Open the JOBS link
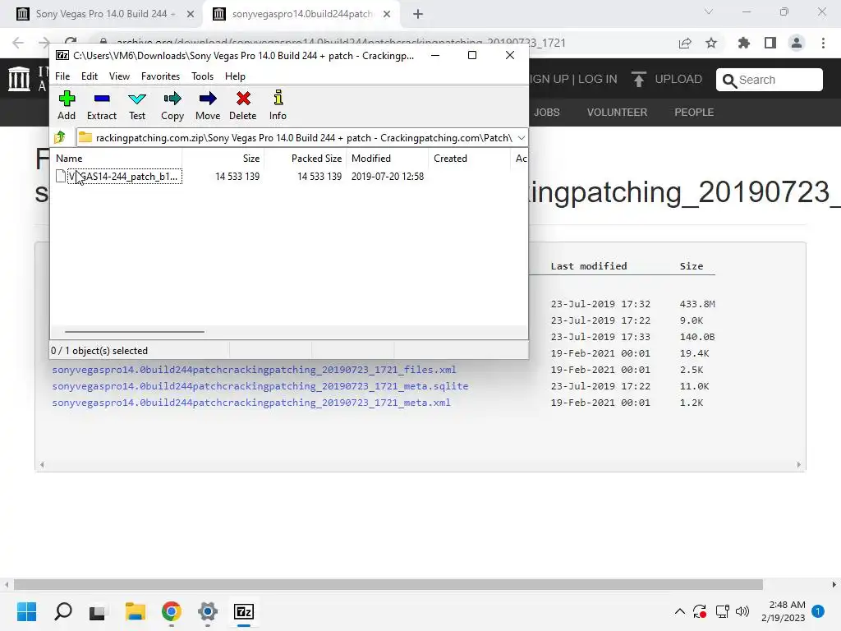 pos(546,112)
